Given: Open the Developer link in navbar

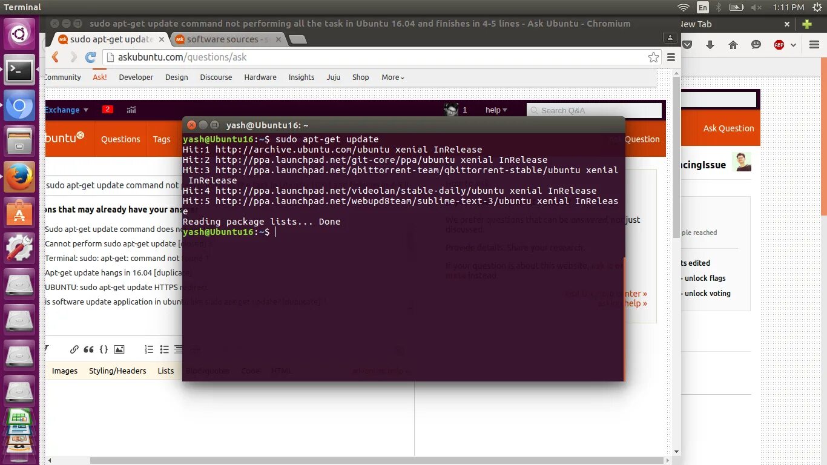Looking at the screenshot, I should (136, 77).
